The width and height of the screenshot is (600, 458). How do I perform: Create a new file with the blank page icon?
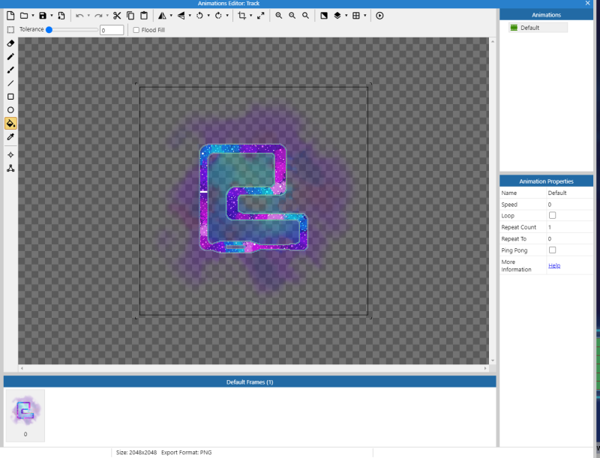10,16
